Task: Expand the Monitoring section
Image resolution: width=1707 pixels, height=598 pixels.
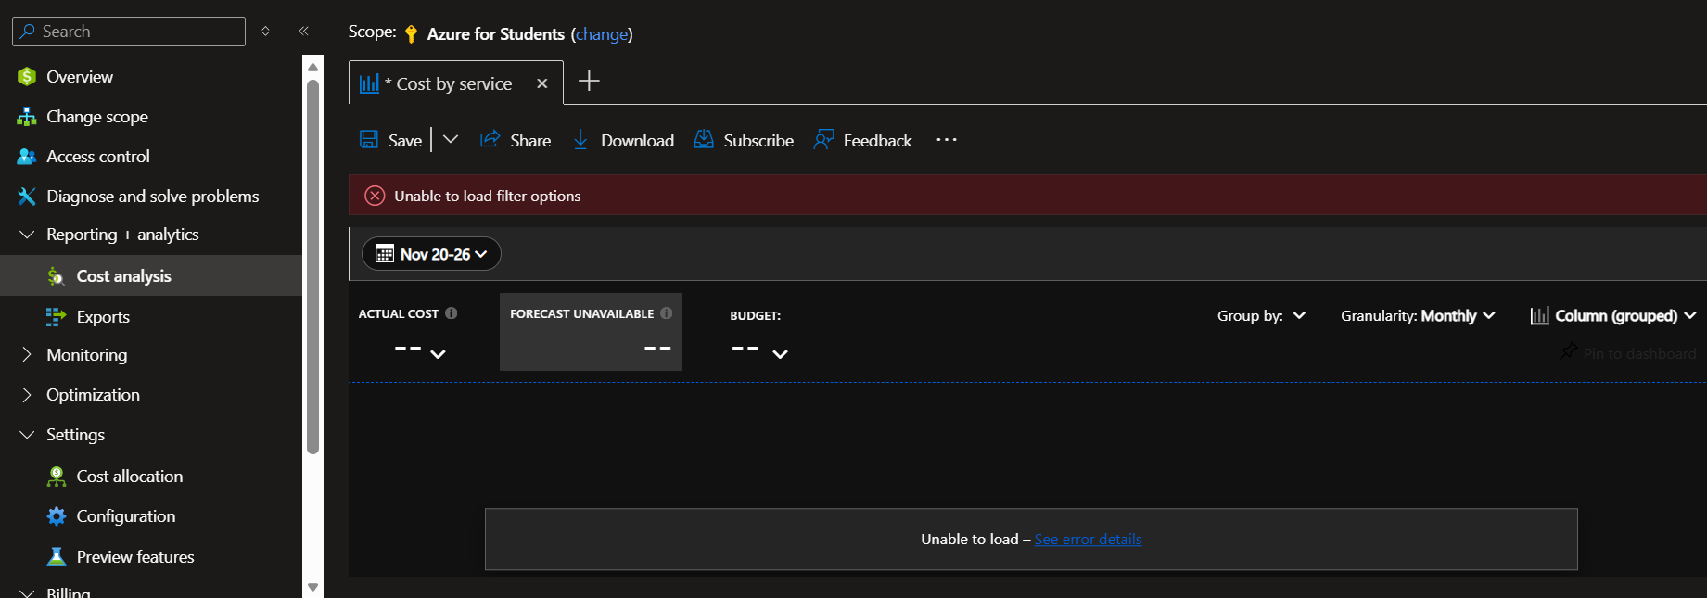Action: tap(27, 355)
